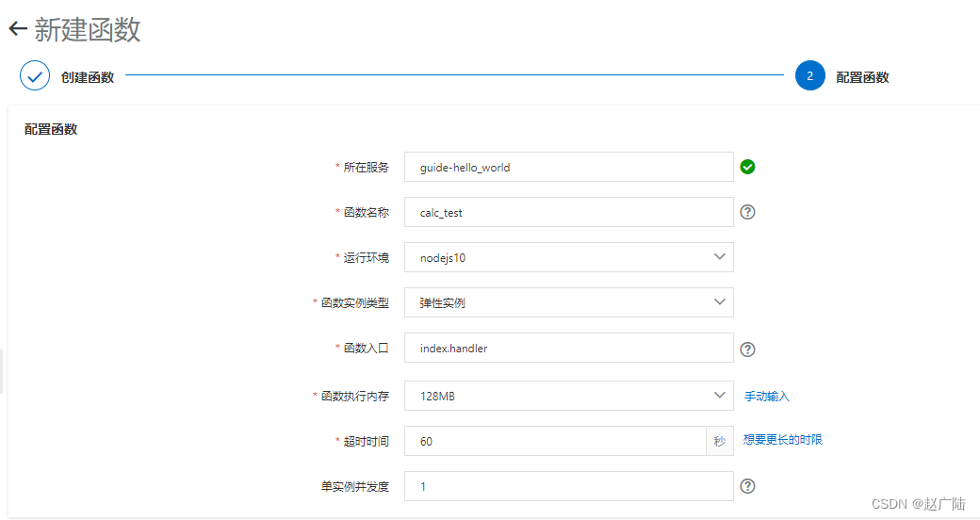Open help icon beside 单实例并发度 field
980x520 pixels.
click(747, 486)
